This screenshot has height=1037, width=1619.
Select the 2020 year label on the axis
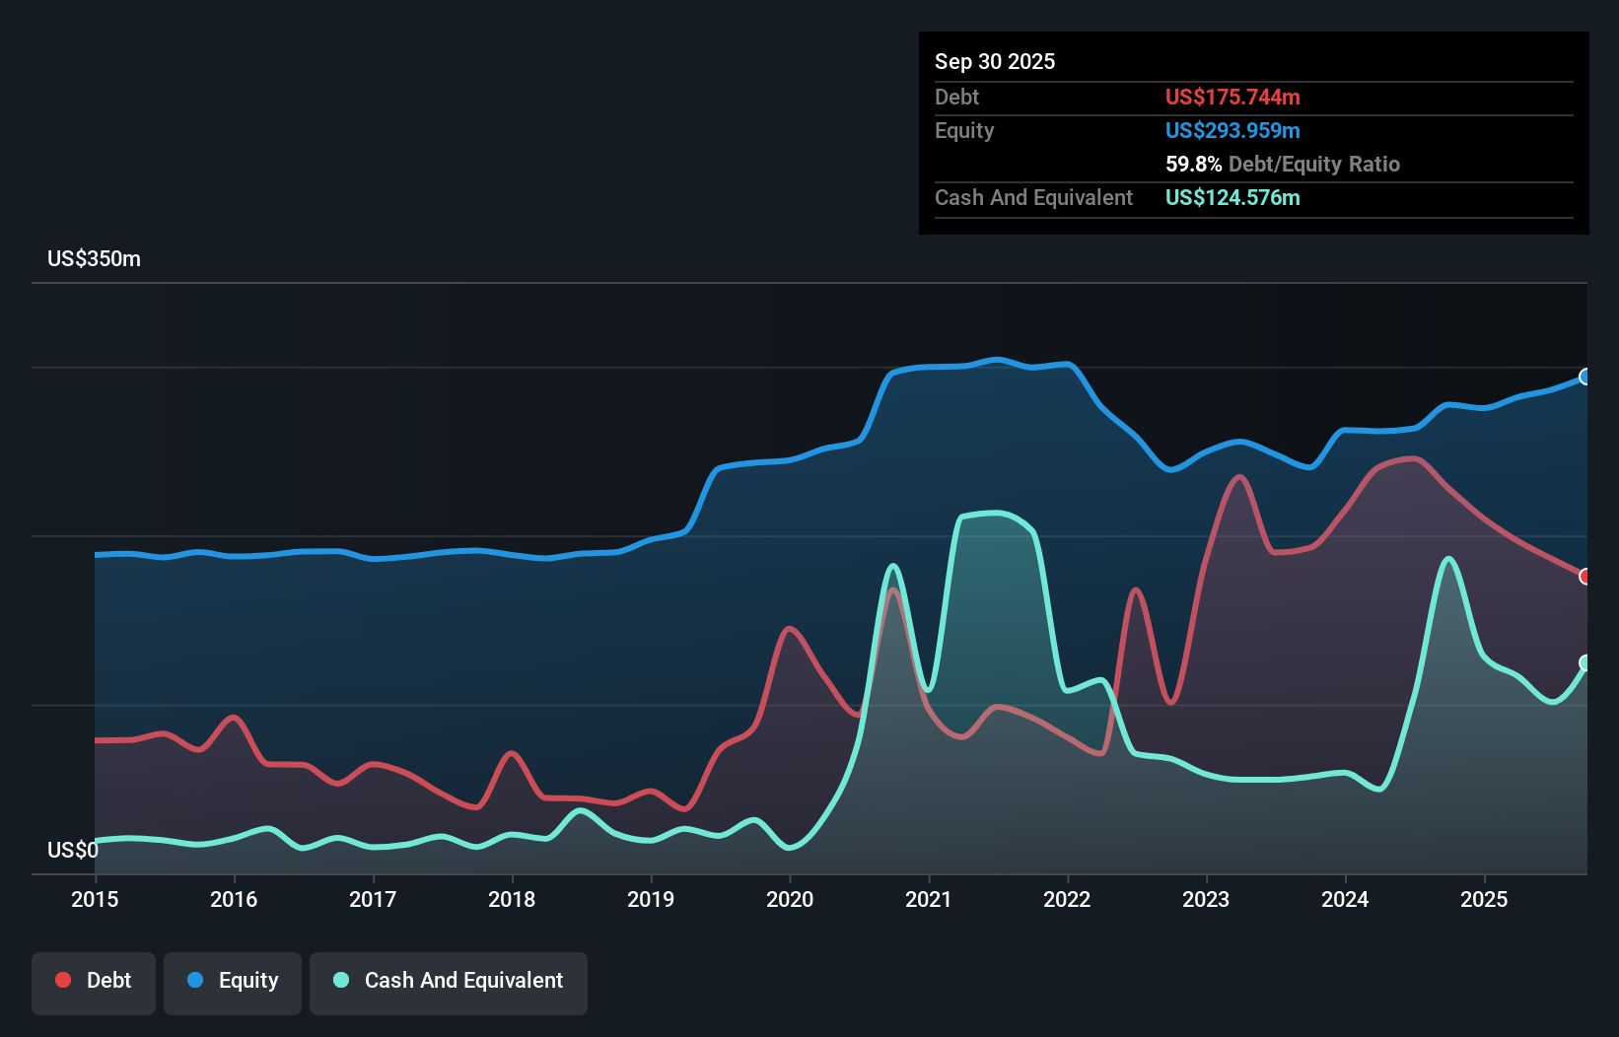pos(790,900)
